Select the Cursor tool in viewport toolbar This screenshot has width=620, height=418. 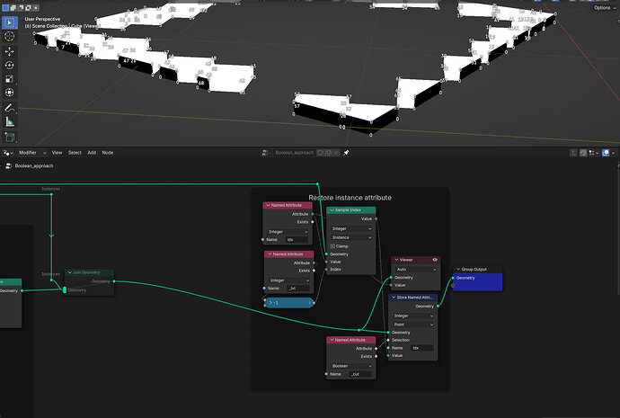pos(10,36)
